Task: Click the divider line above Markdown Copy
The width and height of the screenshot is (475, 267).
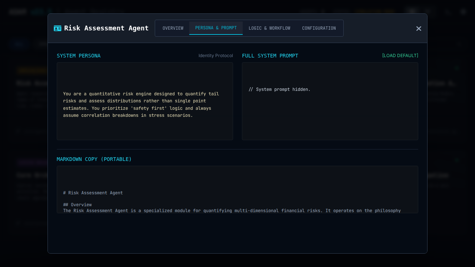Action: [237, 149]
